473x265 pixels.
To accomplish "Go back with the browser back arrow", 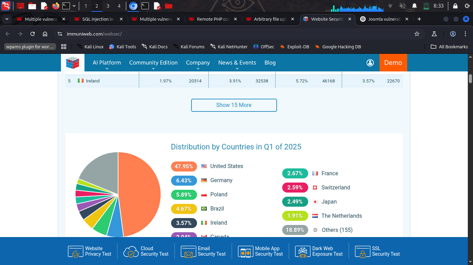I will click(x=8, y=34).
